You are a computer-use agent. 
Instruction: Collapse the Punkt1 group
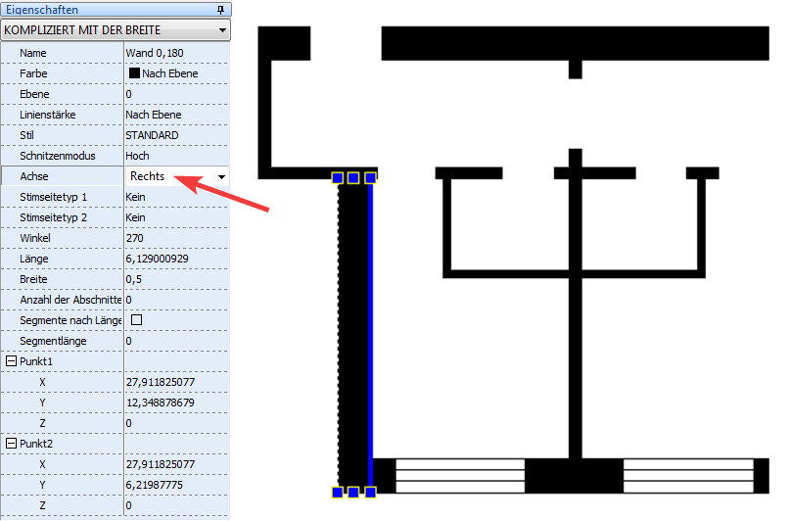(x=11, y=361)
